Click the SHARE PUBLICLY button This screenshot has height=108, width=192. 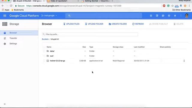tap(158, 24)
